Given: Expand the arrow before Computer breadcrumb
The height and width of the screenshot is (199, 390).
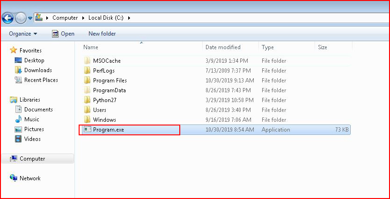Looking at the screenshot, I should (47, 18).
